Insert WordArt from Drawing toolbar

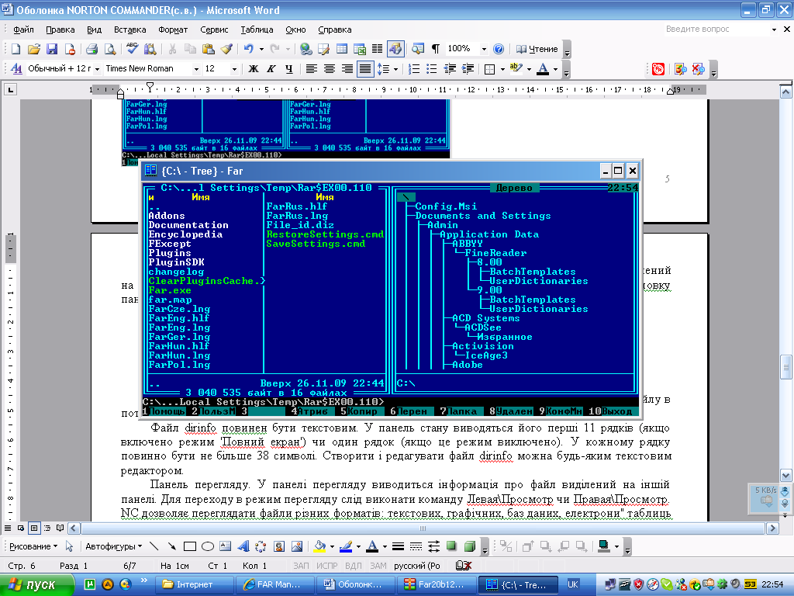[243, 546]
